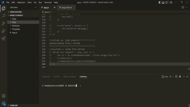This screenshot has height=107, width=190.
Task: Click the editor overview ruler marker
Action: coord(189,69)
